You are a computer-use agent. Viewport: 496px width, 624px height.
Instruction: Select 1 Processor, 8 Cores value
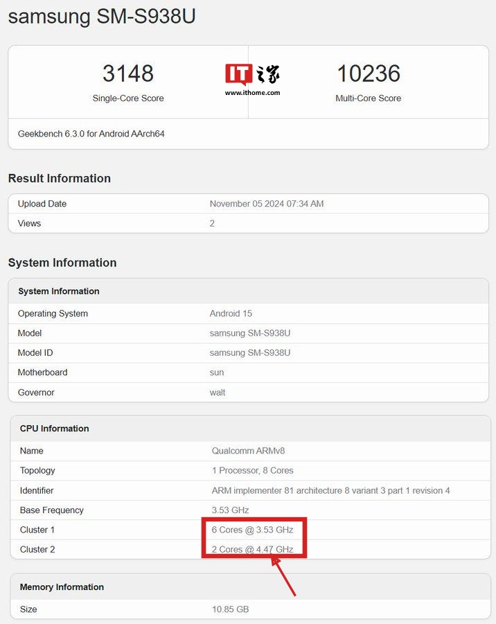click(253, 470)
